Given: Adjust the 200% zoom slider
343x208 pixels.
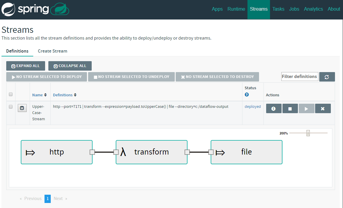Looking at the screenshot, I should (308, 133).
